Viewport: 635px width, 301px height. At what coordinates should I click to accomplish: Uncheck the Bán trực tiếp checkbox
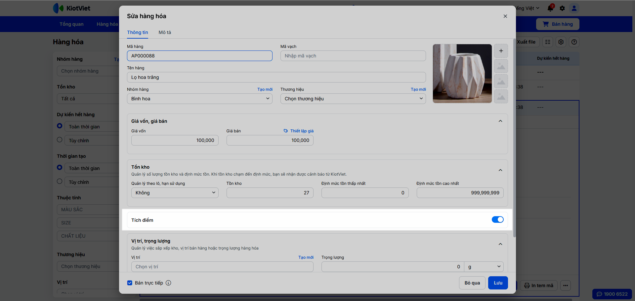[x=130, y=283]
